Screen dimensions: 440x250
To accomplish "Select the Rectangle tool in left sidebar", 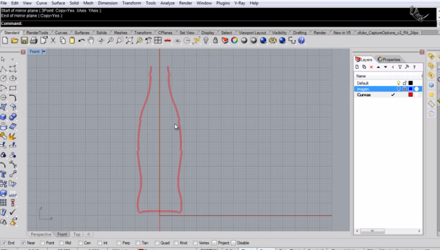I will 13,88.
